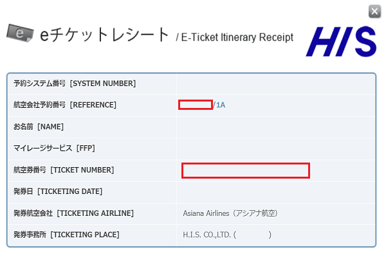Select the SYSTEM NUMBER row label

(x=75, y=84)
